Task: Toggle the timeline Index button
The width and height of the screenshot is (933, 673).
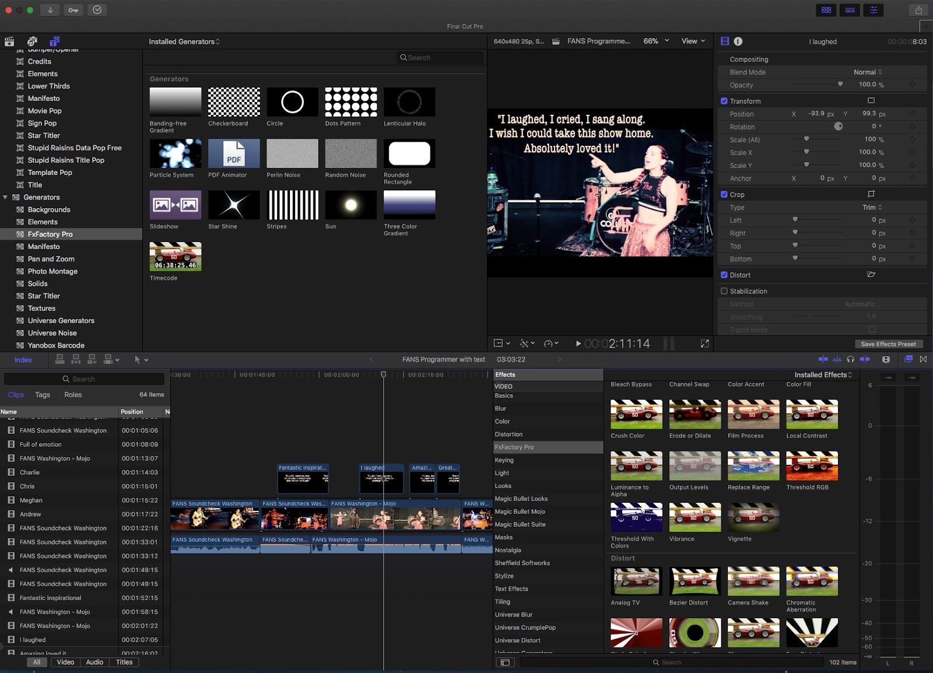Action: click(x=23, y=360)
